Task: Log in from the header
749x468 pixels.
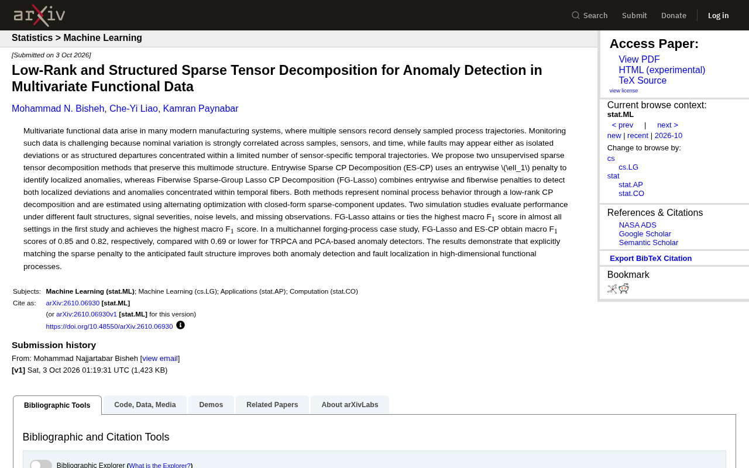Action: (x=719, y=15)
